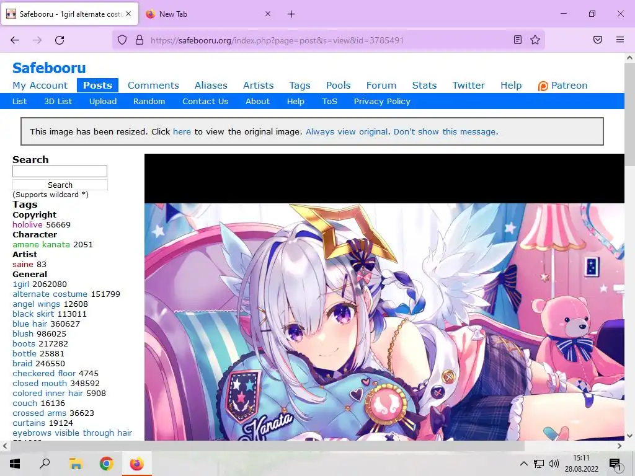Click the 'Always view original' link
This screenshot has width=635, height=476.
[346, 131]
